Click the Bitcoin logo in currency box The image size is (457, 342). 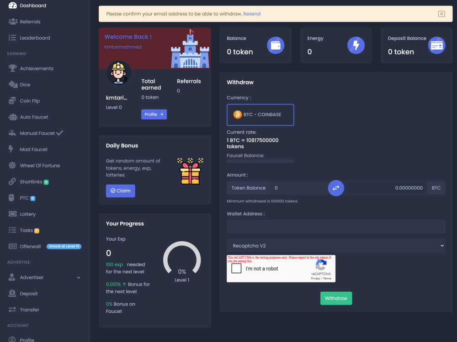pos(238,114)
